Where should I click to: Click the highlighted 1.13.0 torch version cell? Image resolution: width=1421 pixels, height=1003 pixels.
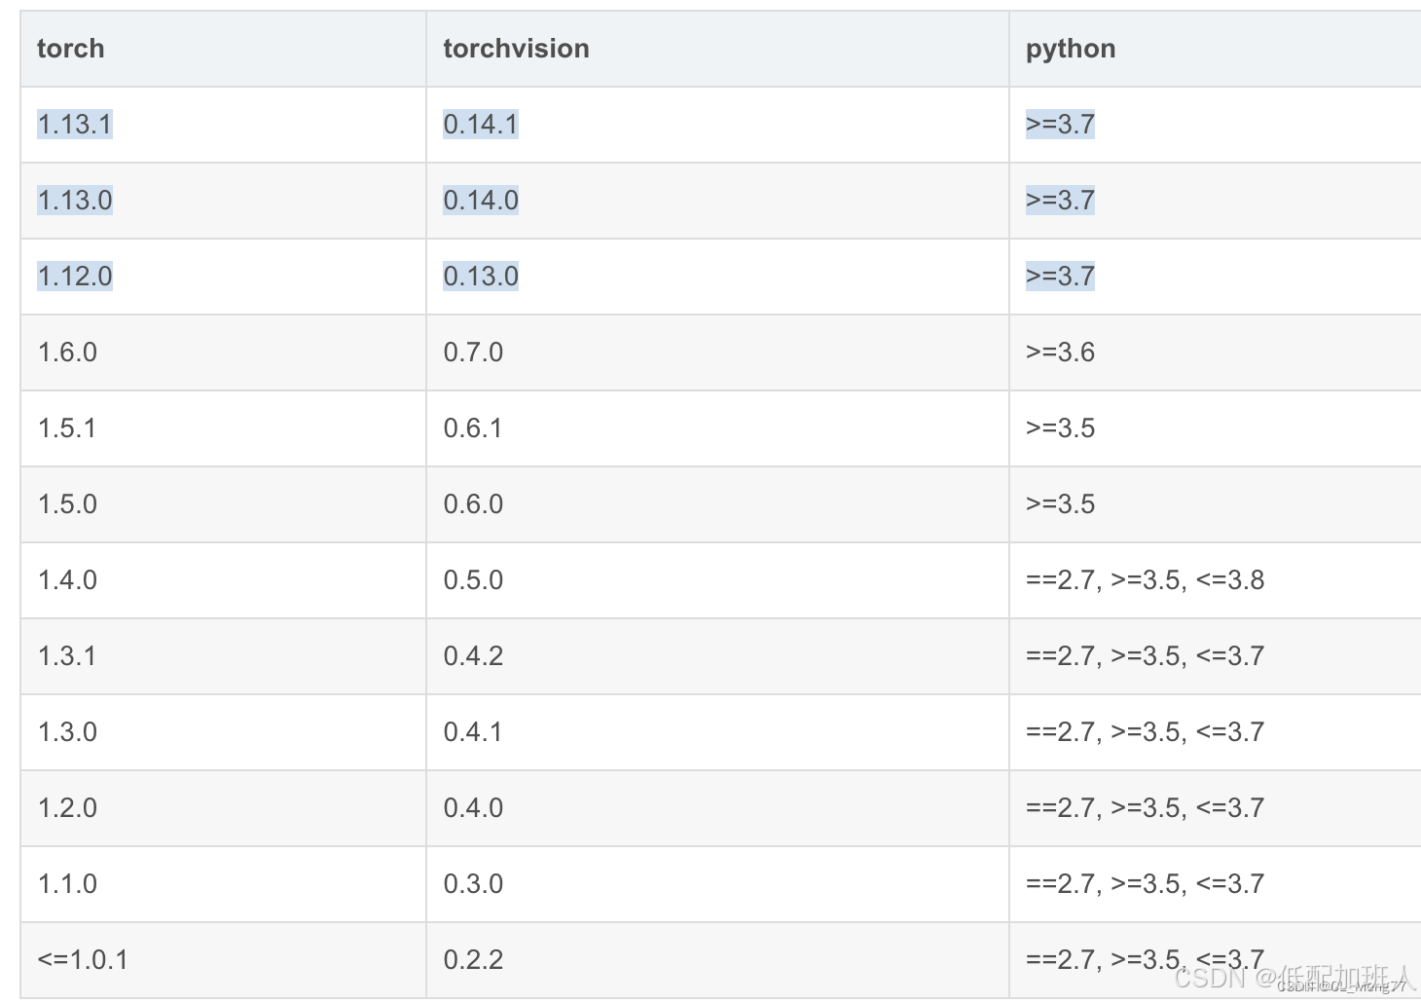74,200
